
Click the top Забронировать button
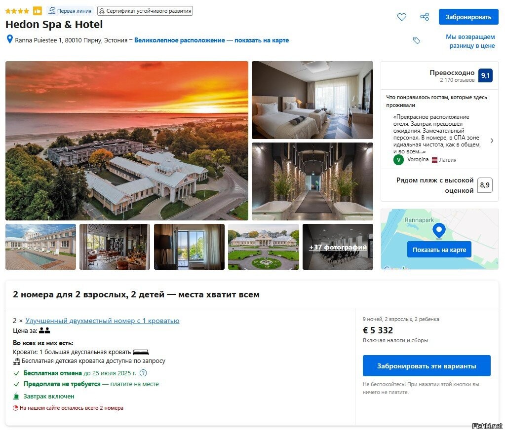click(x=468, y=17)
